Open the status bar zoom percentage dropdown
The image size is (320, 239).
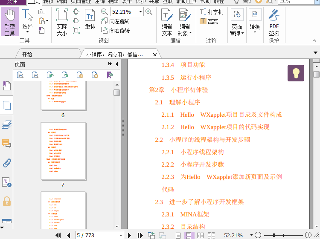click(x=251, y=235)
